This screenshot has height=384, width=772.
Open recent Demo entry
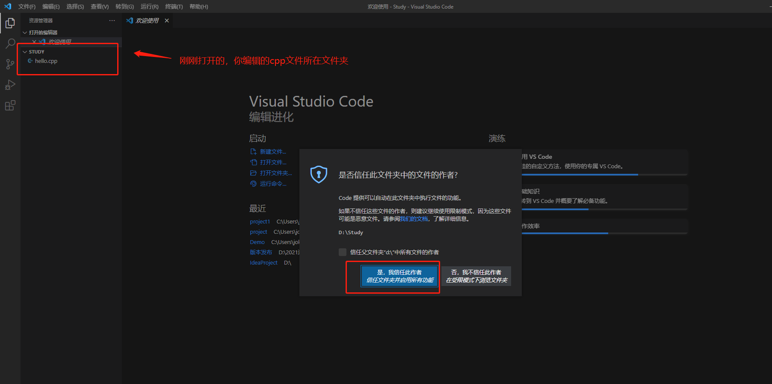[x=257, y=242]
